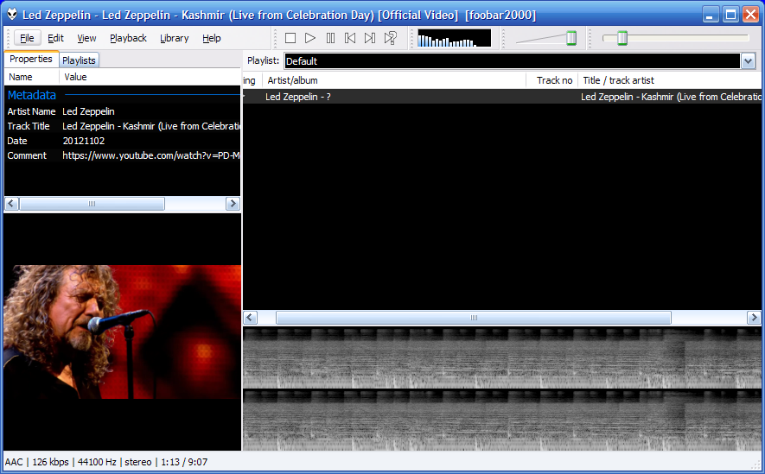
Task: Pause the track with the Pause button
Action: (330, 38)
